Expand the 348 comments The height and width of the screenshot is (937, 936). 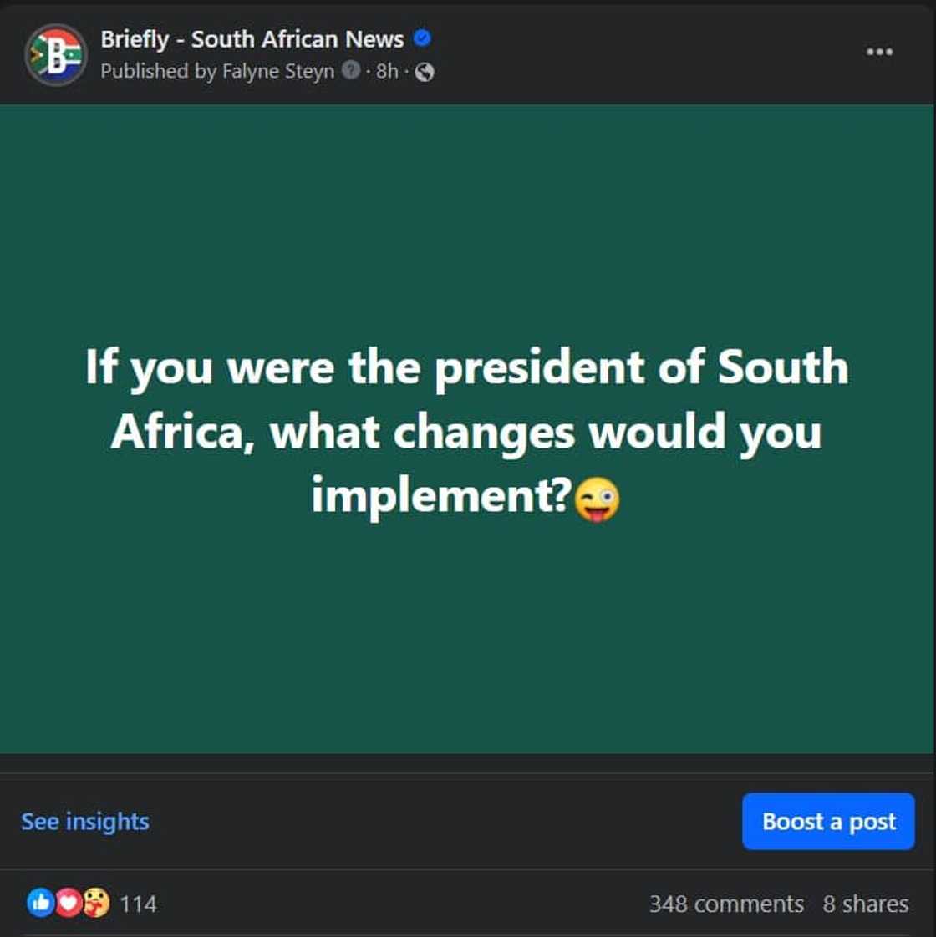(726, 904)
